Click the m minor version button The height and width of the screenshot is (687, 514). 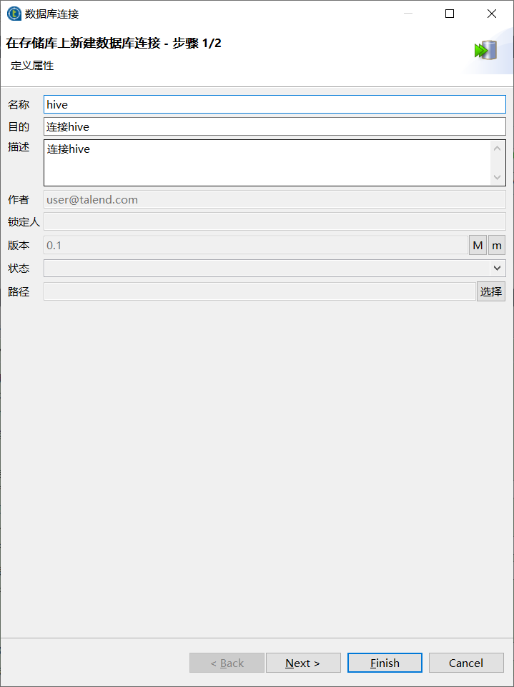click(x=497, y=245)
